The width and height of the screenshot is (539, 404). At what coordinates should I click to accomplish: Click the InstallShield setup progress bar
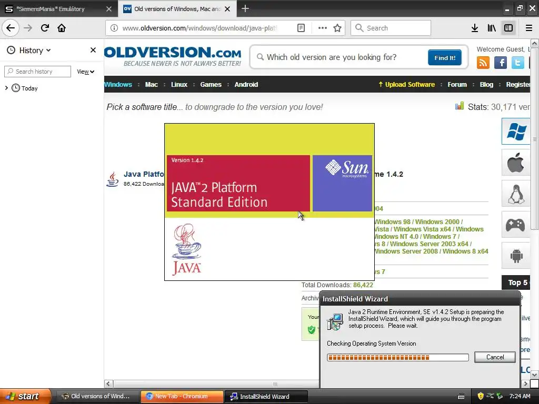click(x=398, y=357)
